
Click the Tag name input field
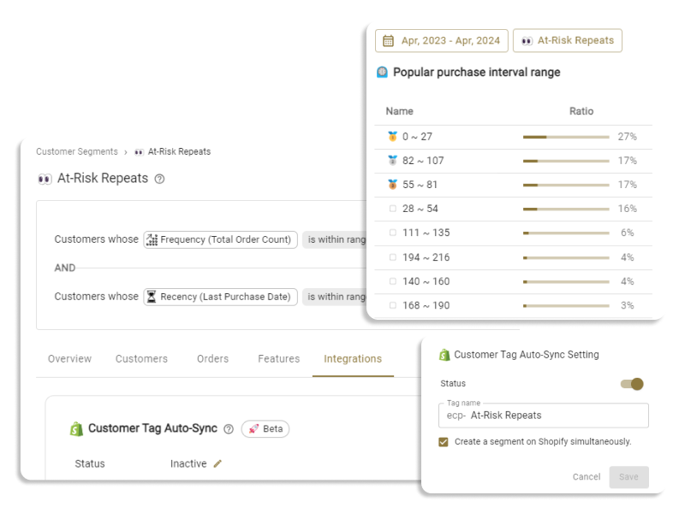tap(544, 416)
